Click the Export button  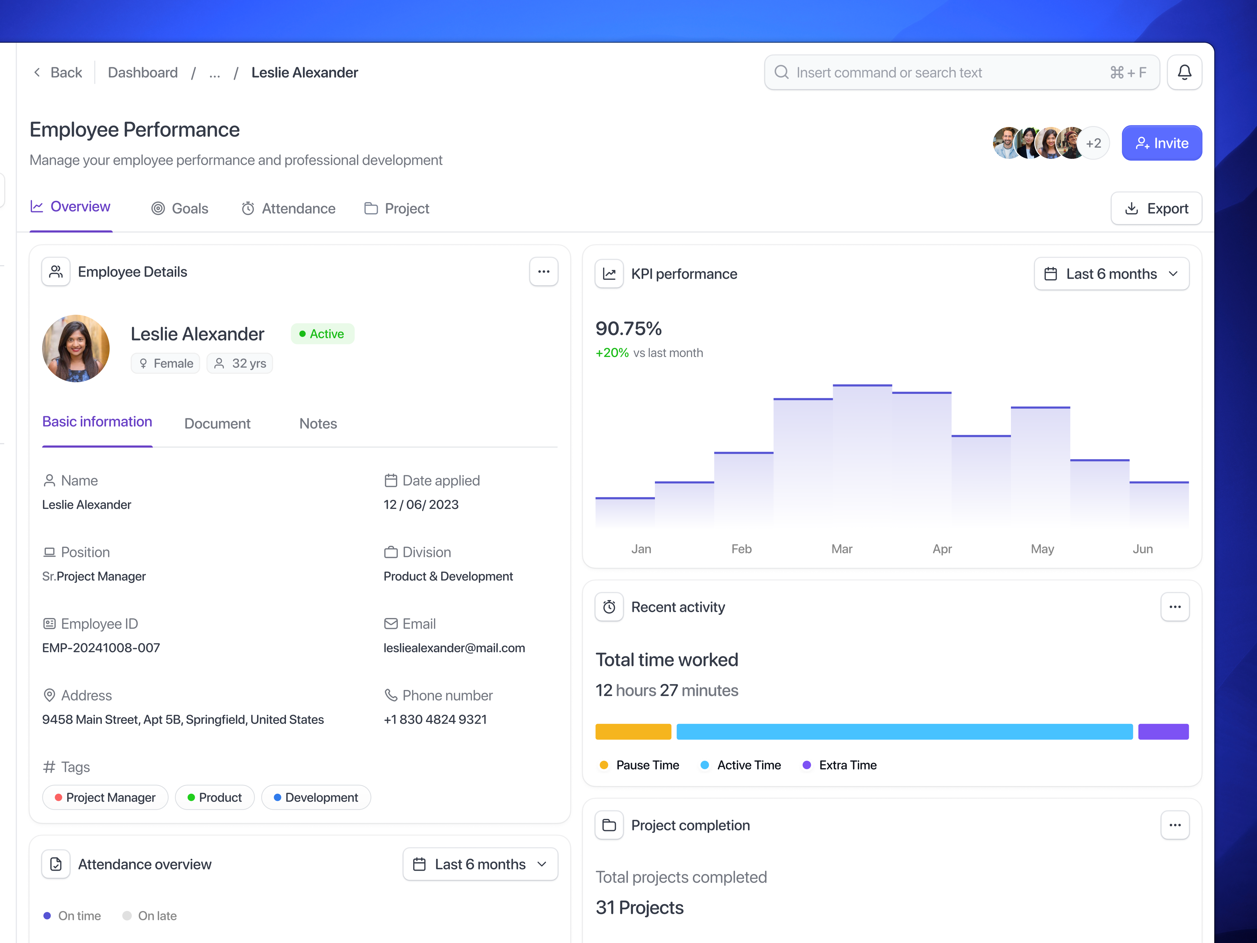1156,208
